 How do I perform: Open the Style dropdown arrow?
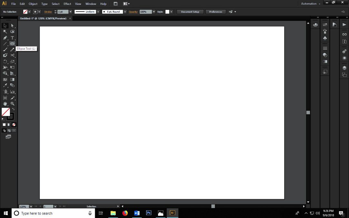point(171,12)
